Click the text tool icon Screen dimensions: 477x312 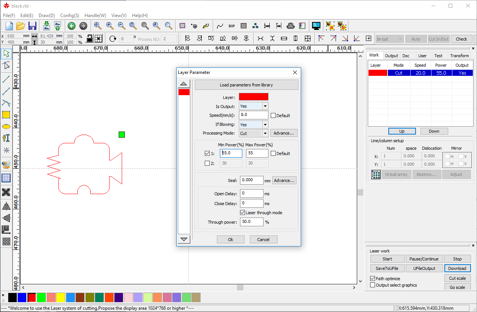coord(6,138)
